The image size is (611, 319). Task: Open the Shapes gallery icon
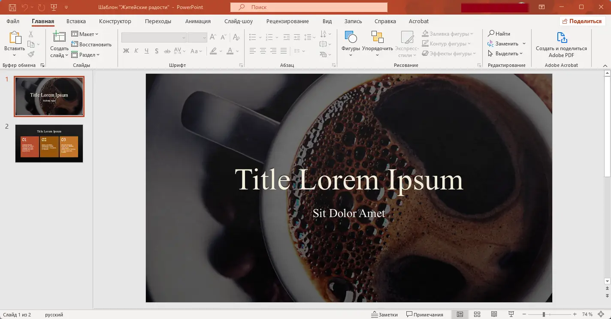[x=351, y=38]
